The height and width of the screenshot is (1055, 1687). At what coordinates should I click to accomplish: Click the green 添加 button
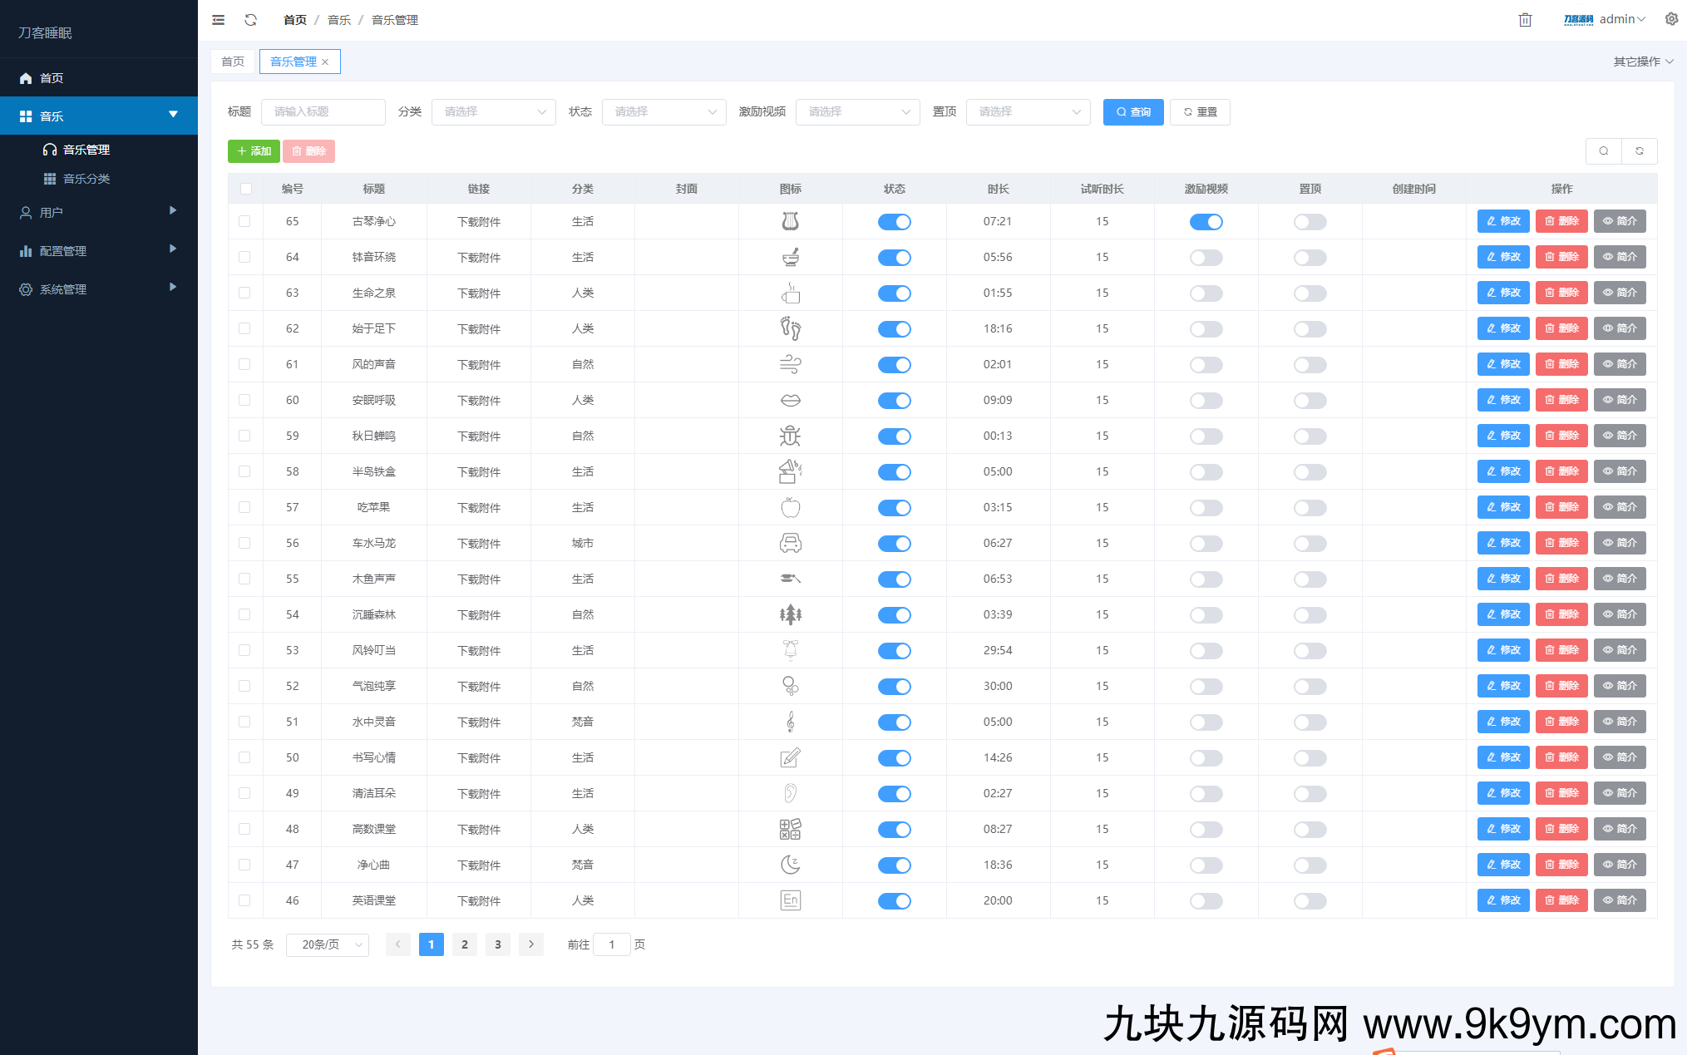[x=254, y=150]
